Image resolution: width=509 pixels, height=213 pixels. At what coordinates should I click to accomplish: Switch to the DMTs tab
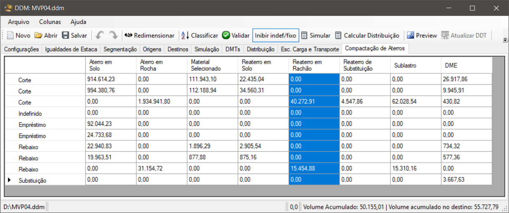click(233, 49)
